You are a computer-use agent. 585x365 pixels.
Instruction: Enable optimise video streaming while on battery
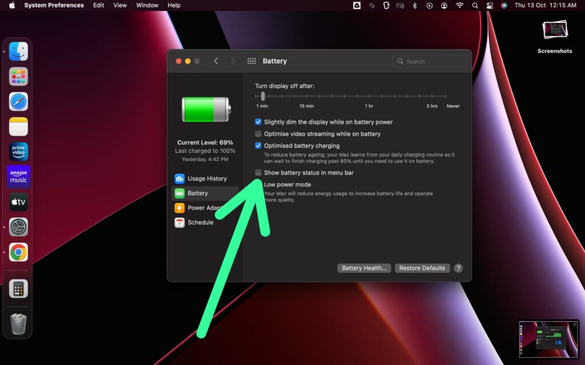[x=258, y=133]
